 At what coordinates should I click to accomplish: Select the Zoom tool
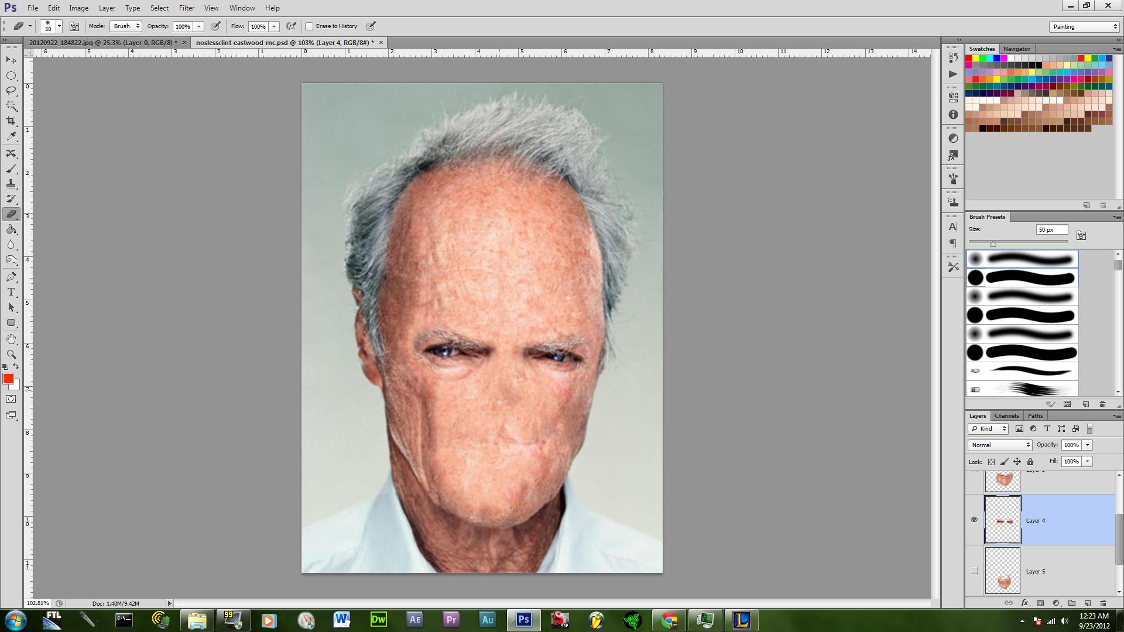(x=11, y=355)
